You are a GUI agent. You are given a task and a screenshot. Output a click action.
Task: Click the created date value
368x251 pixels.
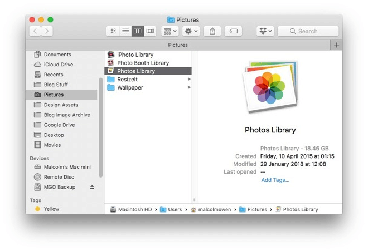click(297, 156)
